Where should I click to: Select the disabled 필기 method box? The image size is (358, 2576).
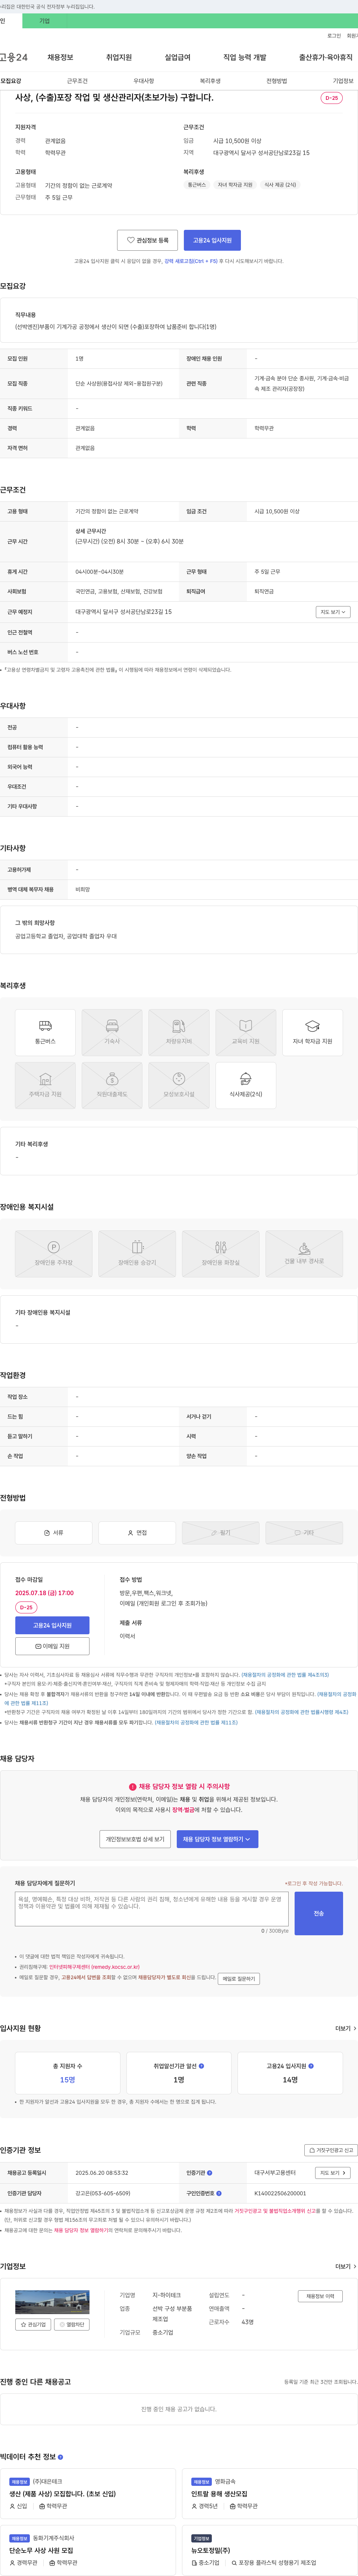(221, 1533)
